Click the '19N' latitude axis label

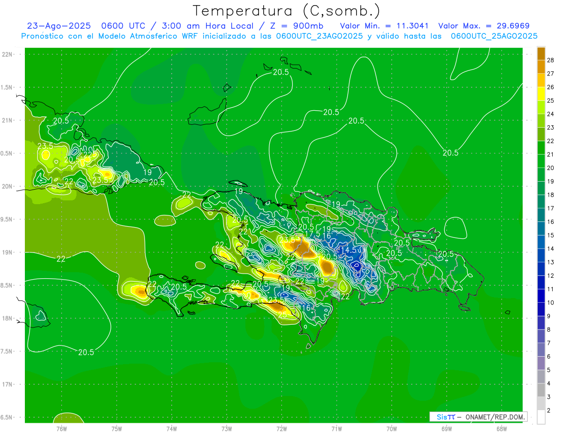point(7,252)
